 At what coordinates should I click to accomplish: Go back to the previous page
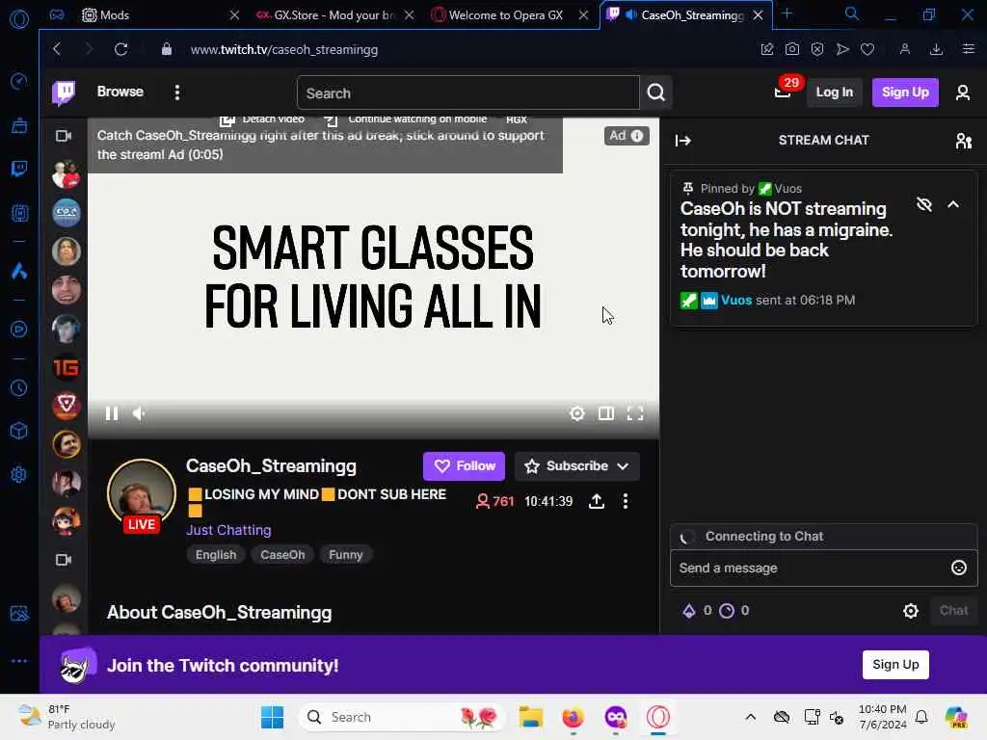click(x=57, y=49)
